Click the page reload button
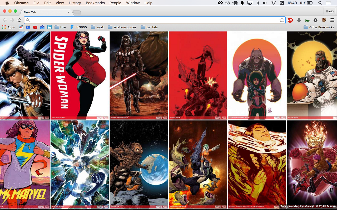 [x=19, y=20]
